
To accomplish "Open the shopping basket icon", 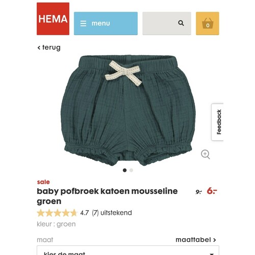I will (x=208, y=23).
